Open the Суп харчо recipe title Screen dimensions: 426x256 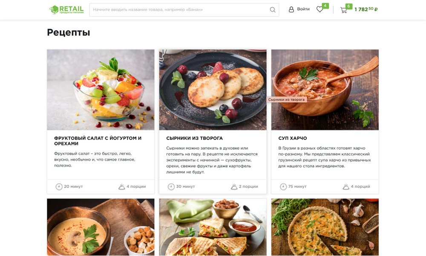point(293,138)
